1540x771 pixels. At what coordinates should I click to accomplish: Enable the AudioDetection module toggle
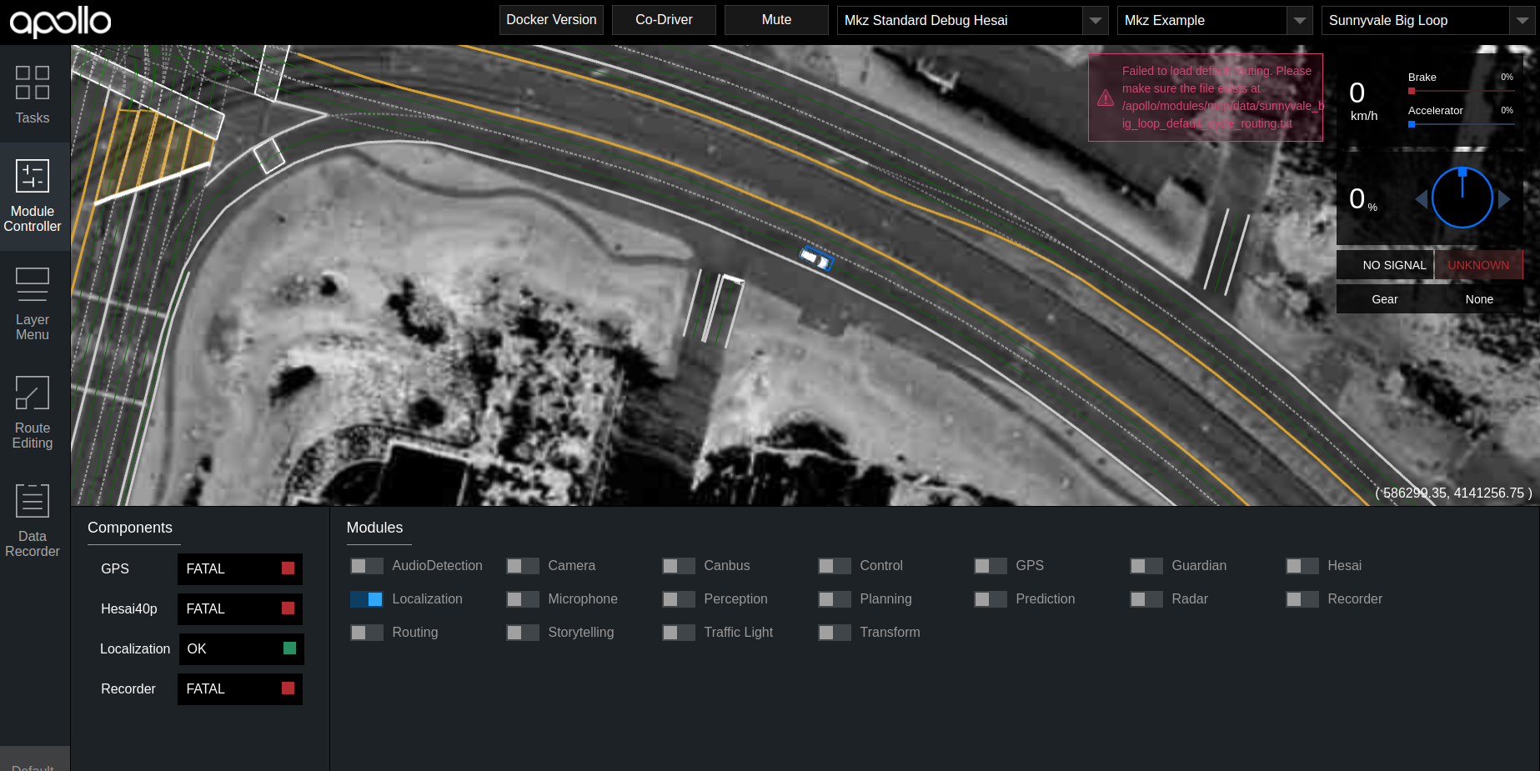point(367,566)
